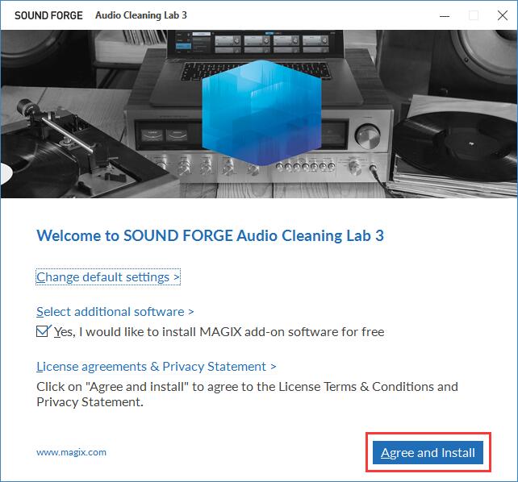
Task: Expand the arrow beside Select additional software
Action: pyautogui.click(x=191, y=312)
